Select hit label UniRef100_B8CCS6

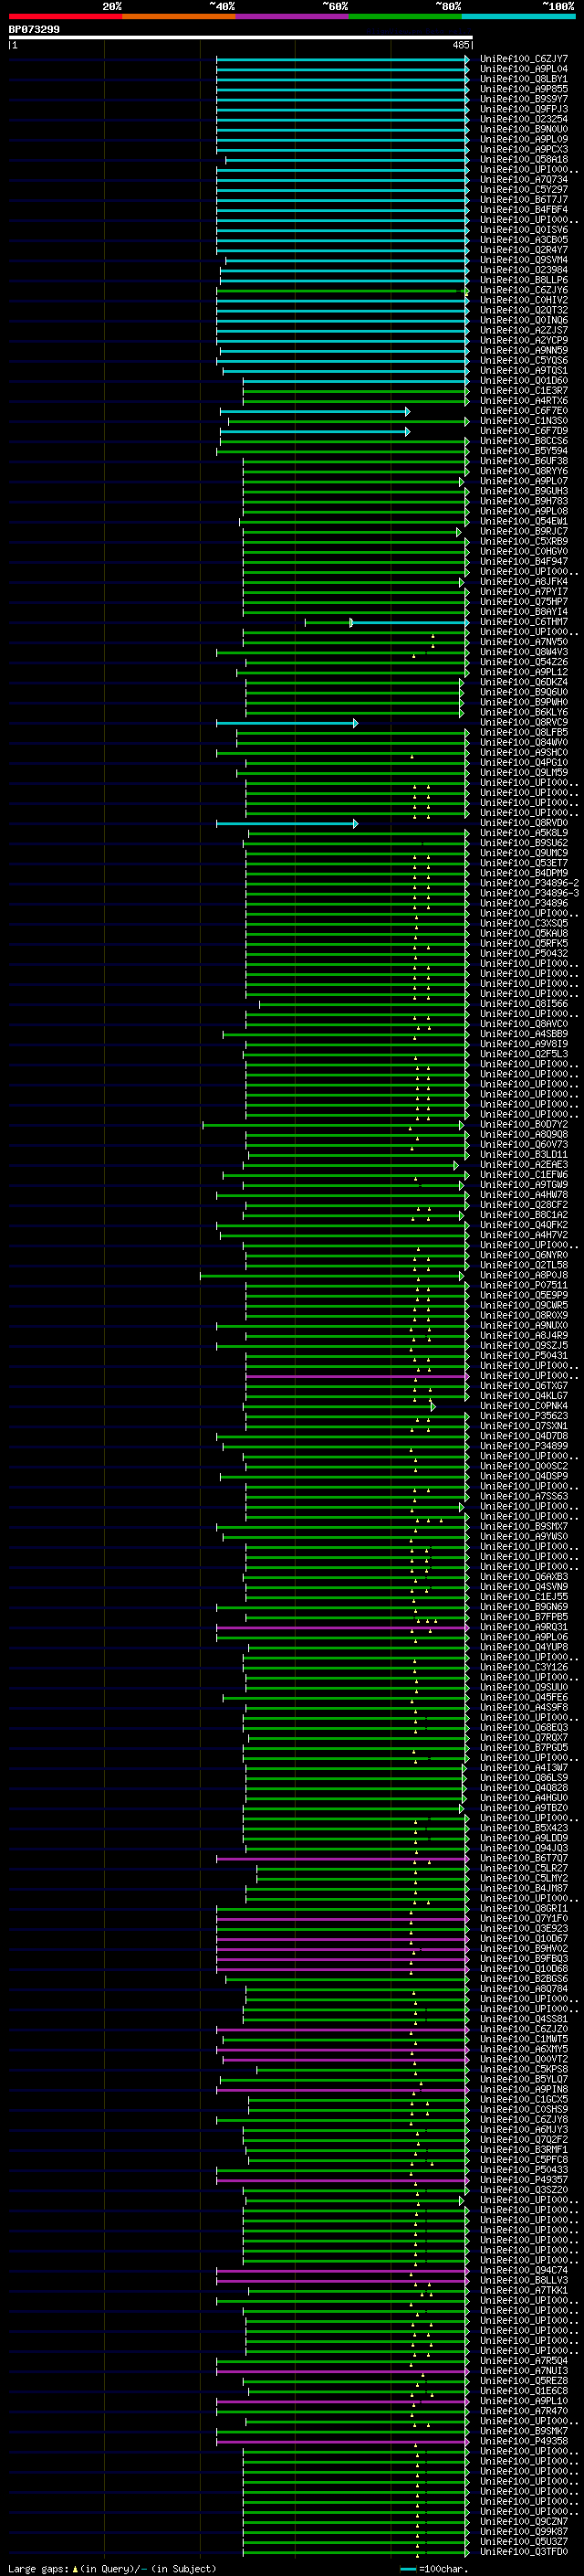click(x=523, y=441)
